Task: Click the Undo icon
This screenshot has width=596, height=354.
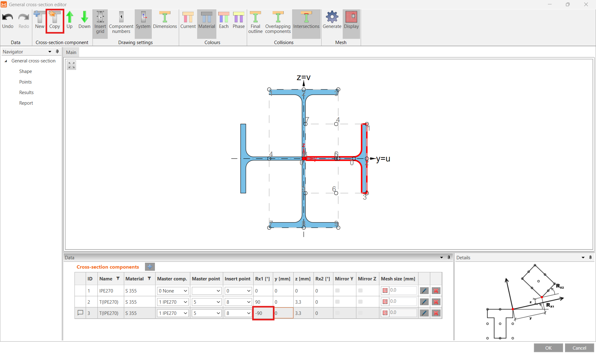Action: click(7, 19)
